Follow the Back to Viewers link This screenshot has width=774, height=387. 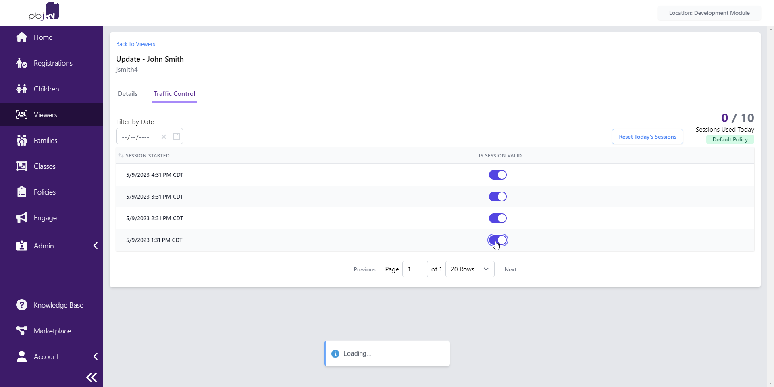tap(135, 44)
